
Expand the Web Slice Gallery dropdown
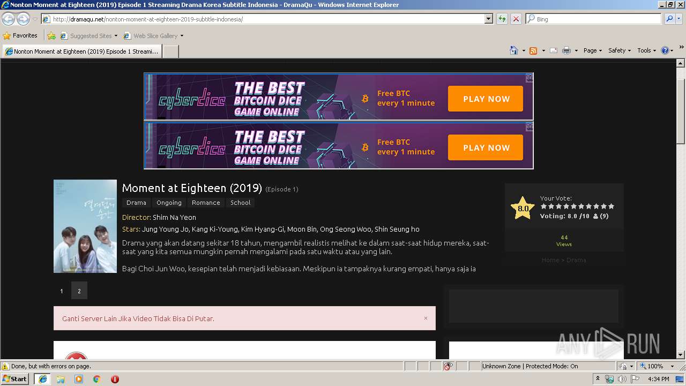coord(182,36)
